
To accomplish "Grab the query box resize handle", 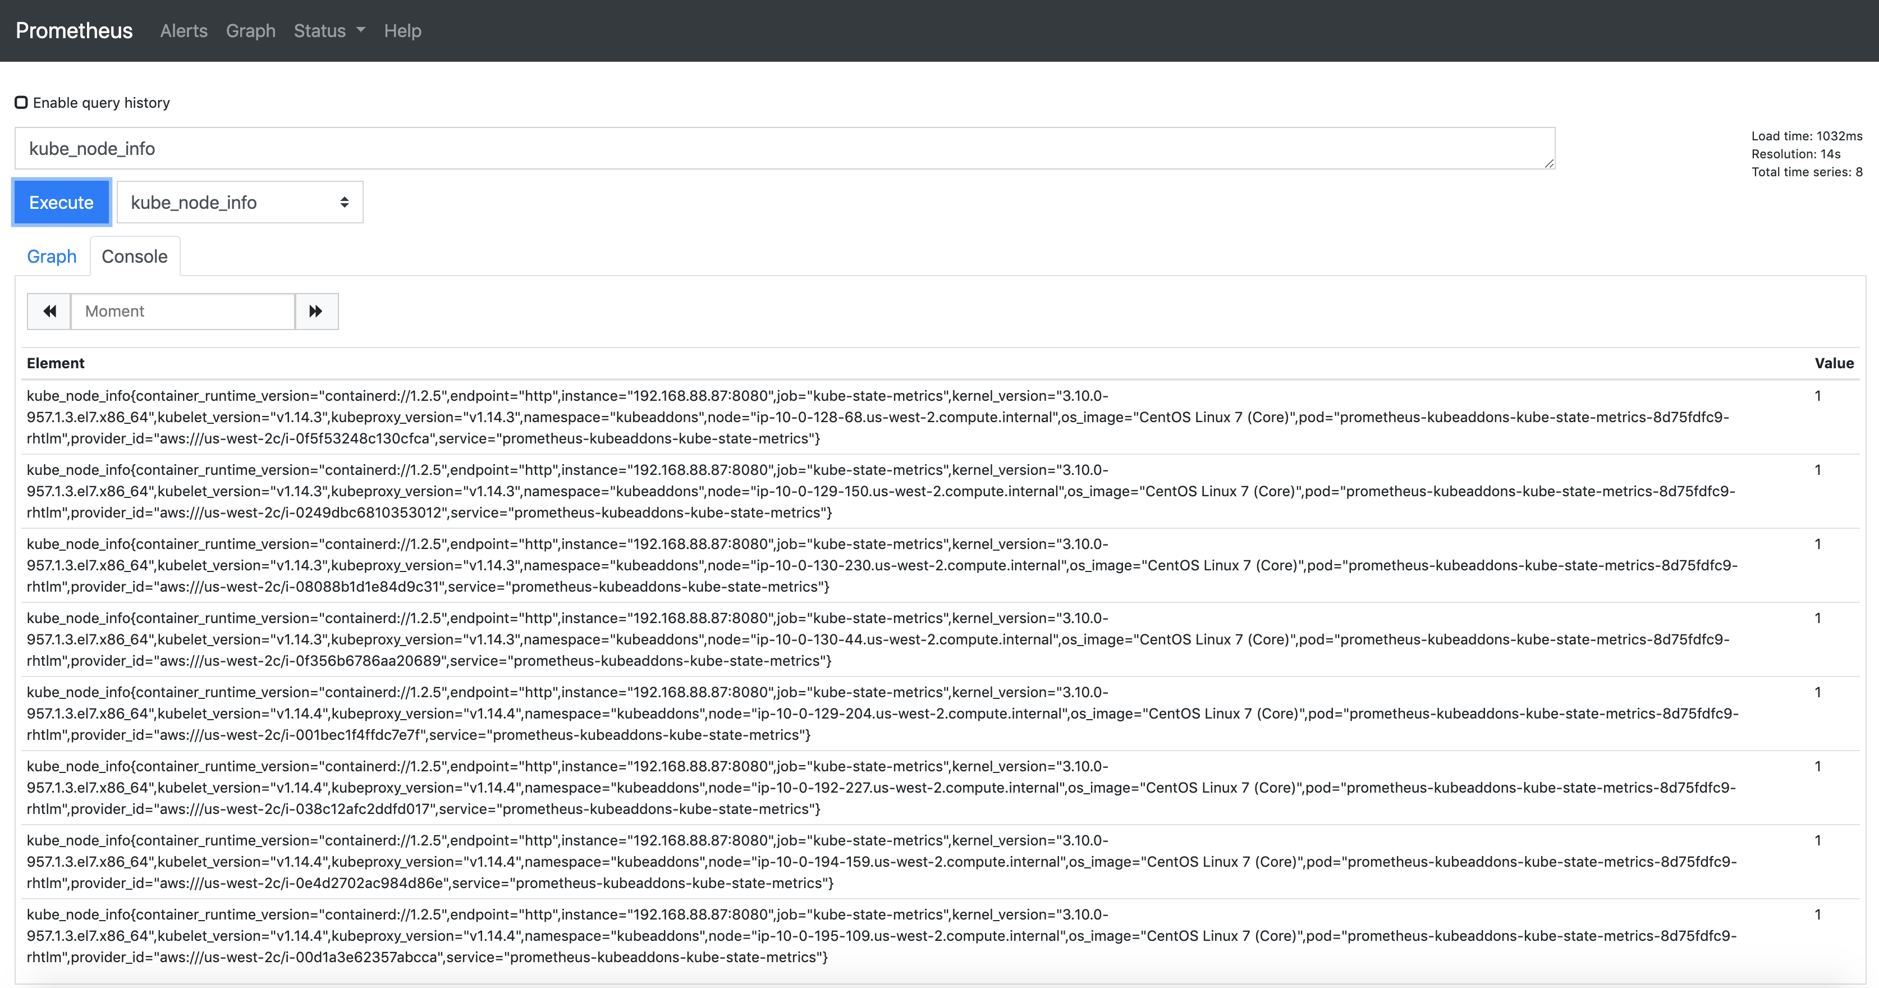I will pos(1548,163).
